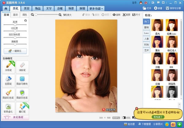Choose the 抠图笔 cutout tool
The width and height of the screenshot is (184, 128).
pyautogui.click(x=8, y=81)
